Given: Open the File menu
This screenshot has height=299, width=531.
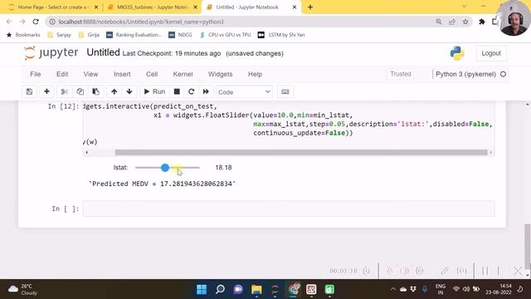Looking at the screenshot, I should pyautogui.click(x=35, y=74).
